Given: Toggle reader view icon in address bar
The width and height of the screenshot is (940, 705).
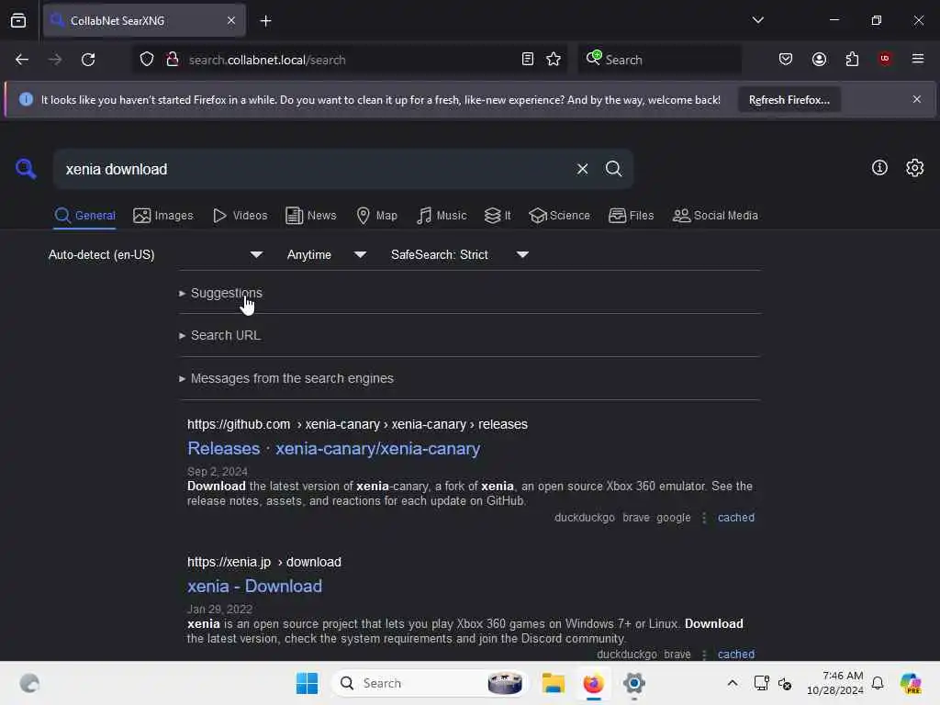Looking at the screenshot, I should click(528, 60).
